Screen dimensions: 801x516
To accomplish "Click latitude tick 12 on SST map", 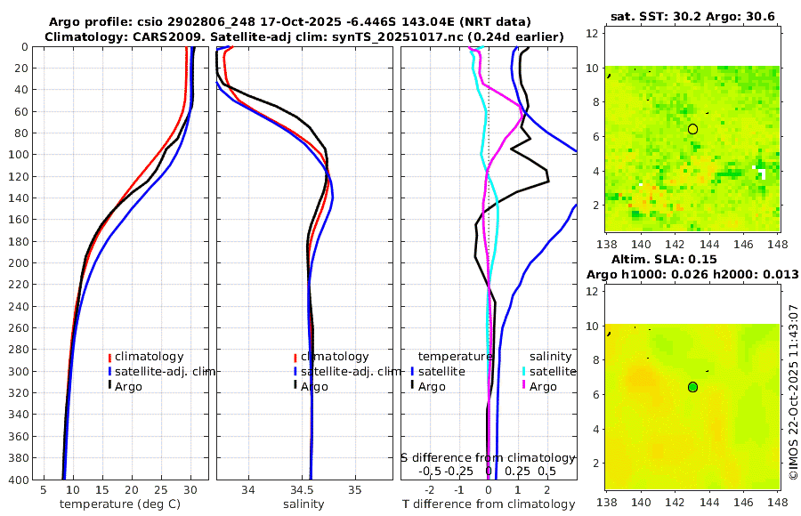I will (592, 34).
